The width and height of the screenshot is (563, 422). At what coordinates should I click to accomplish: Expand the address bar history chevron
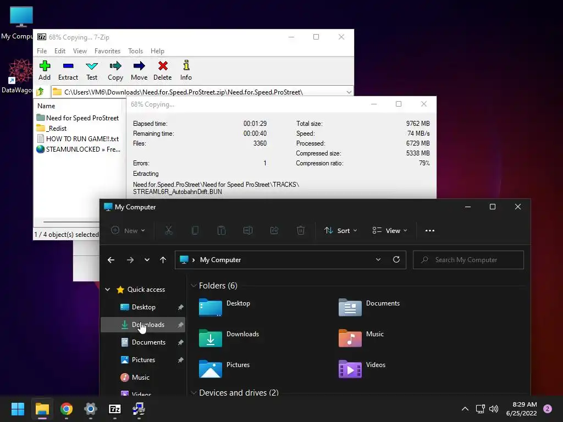378,259
